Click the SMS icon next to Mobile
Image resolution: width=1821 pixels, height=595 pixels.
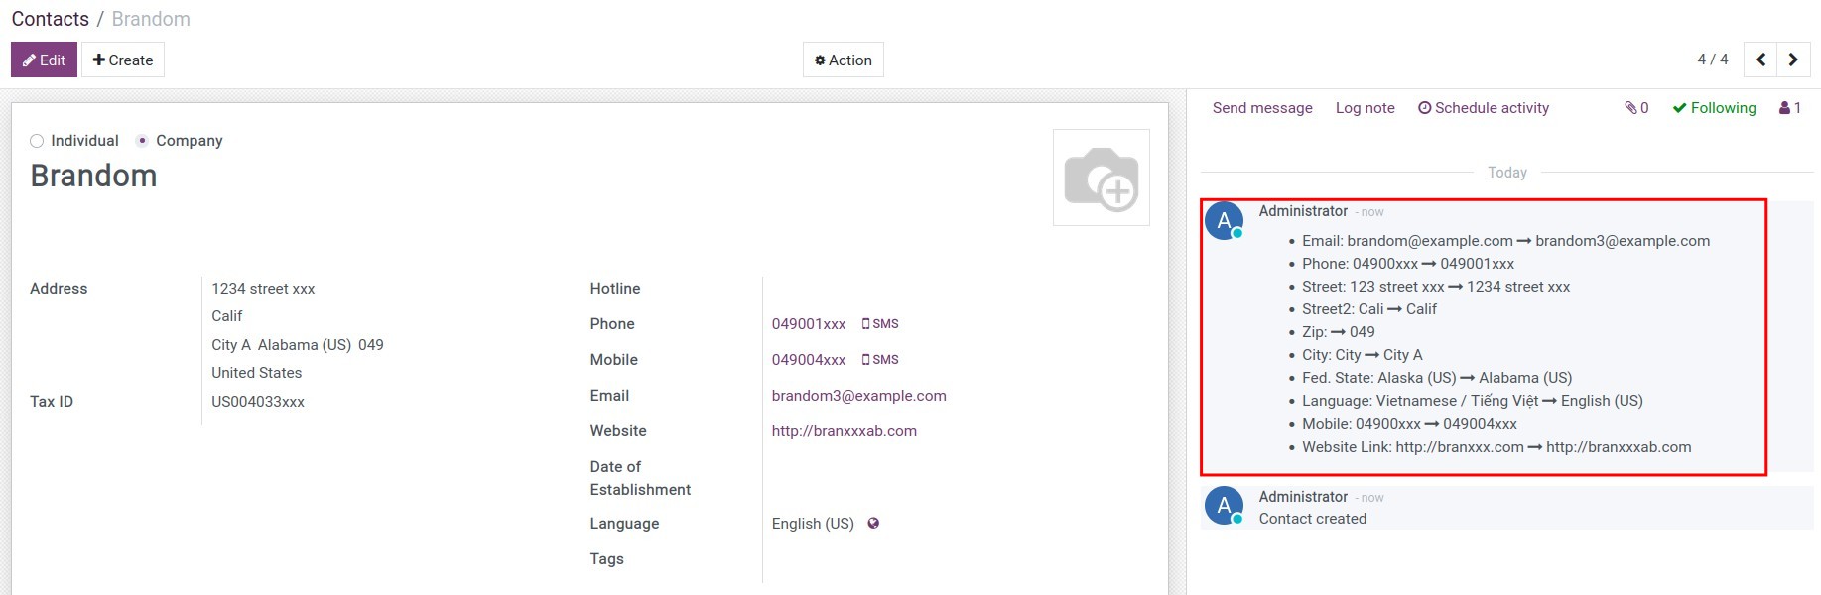pyautogui.click(x=880, y=360)
